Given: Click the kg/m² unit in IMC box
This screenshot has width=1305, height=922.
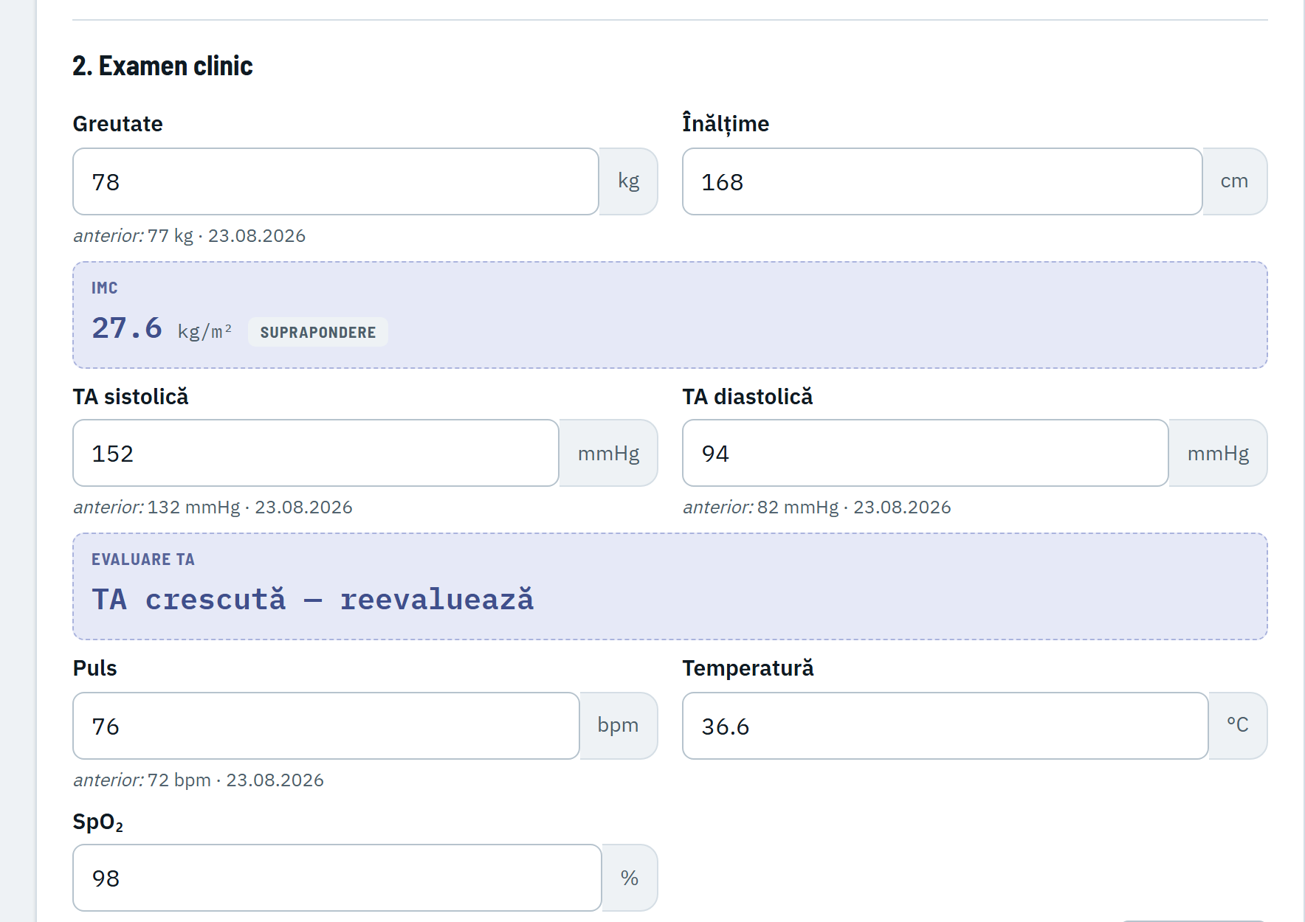Looking at the screenshot, I should 205,332.
